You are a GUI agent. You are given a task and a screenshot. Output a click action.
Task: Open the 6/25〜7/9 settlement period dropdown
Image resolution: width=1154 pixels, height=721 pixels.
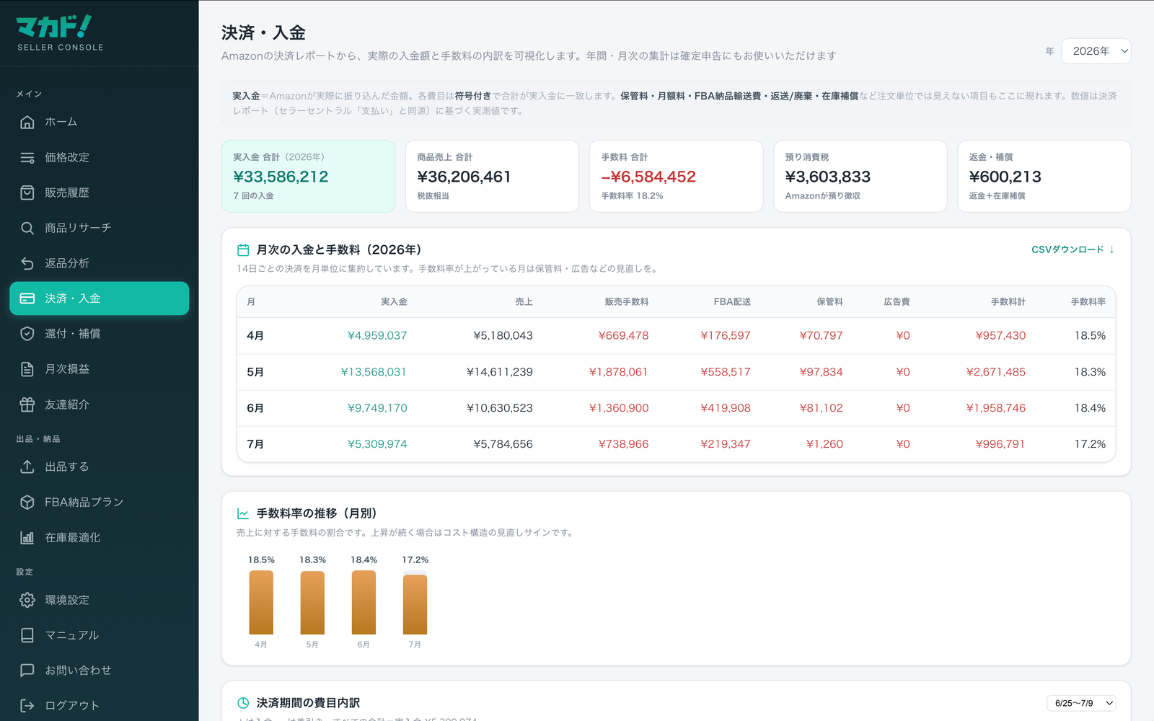[1081, 703]
